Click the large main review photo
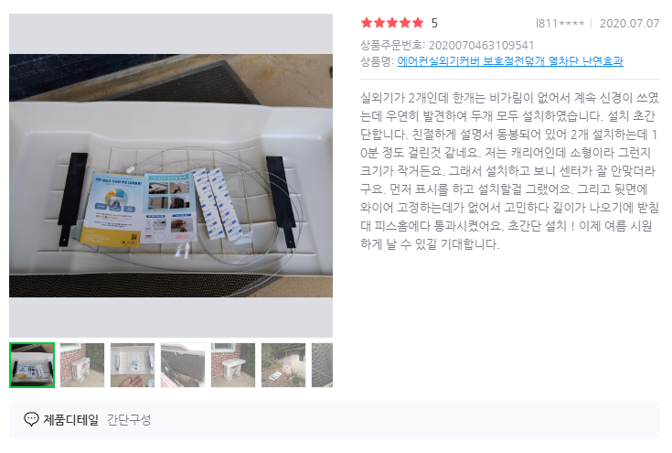The width and height of the screenshot is (672, 453). [171, 176]
